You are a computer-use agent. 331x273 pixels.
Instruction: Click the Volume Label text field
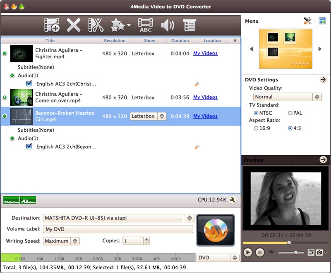118,229
